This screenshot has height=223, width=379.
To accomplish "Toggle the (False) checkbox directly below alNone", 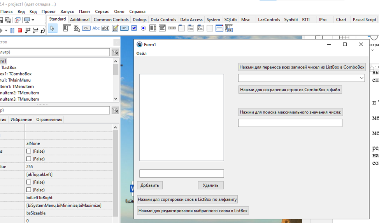I will 29,151.
